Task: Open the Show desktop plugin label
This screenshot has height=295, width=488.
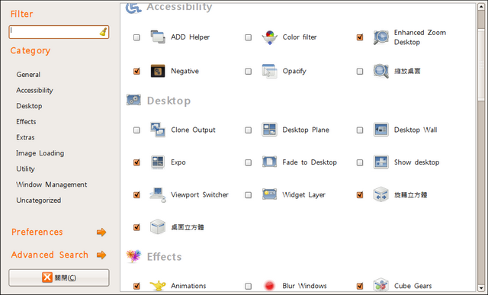Action: [x=416, y=162]
